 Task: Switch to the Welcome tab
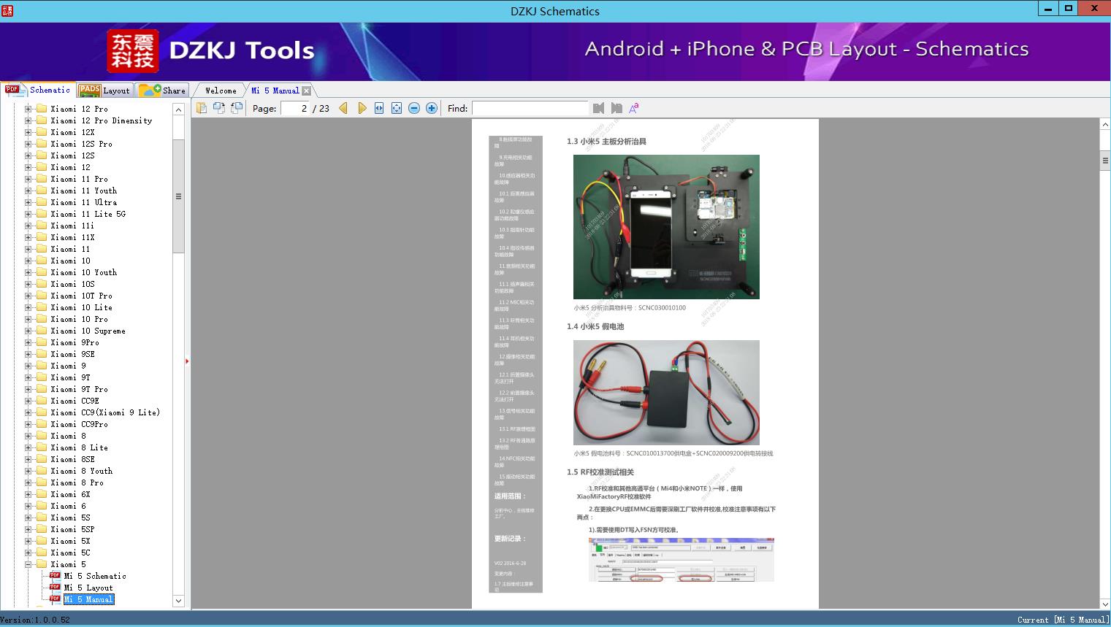point(221,91)
